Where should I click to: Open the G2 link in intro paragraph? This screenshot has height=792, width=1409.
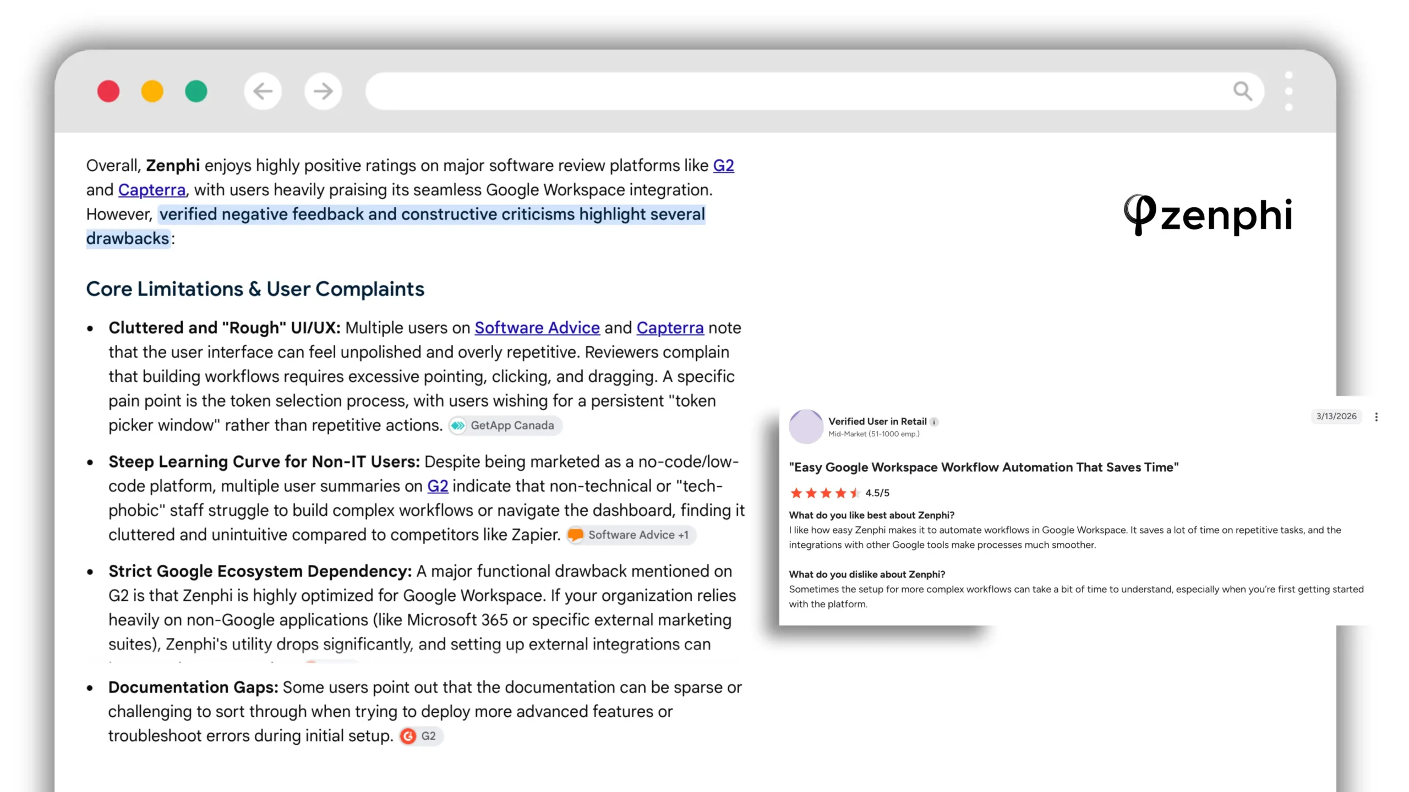tap(723, 166)
